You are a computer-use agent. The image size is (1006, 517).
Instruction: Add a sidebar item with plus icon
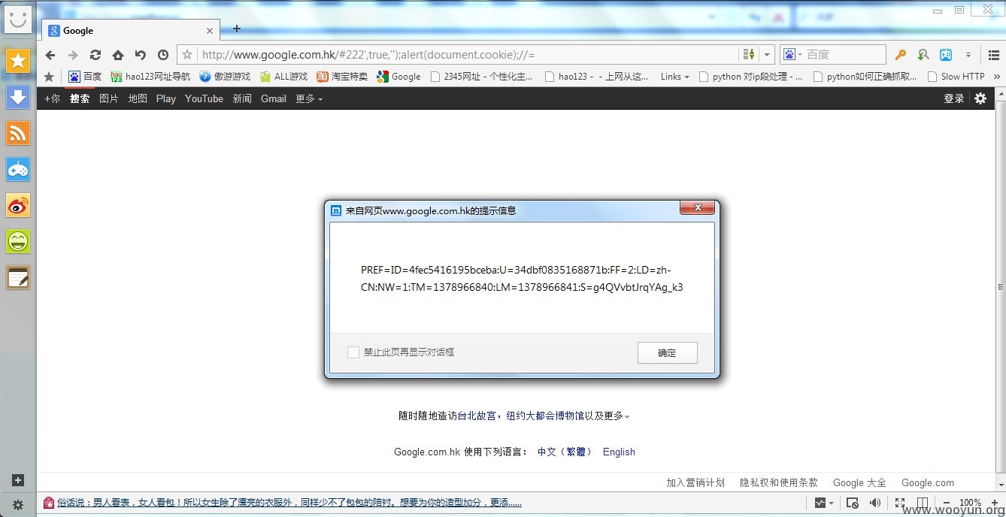click(18, 480)
